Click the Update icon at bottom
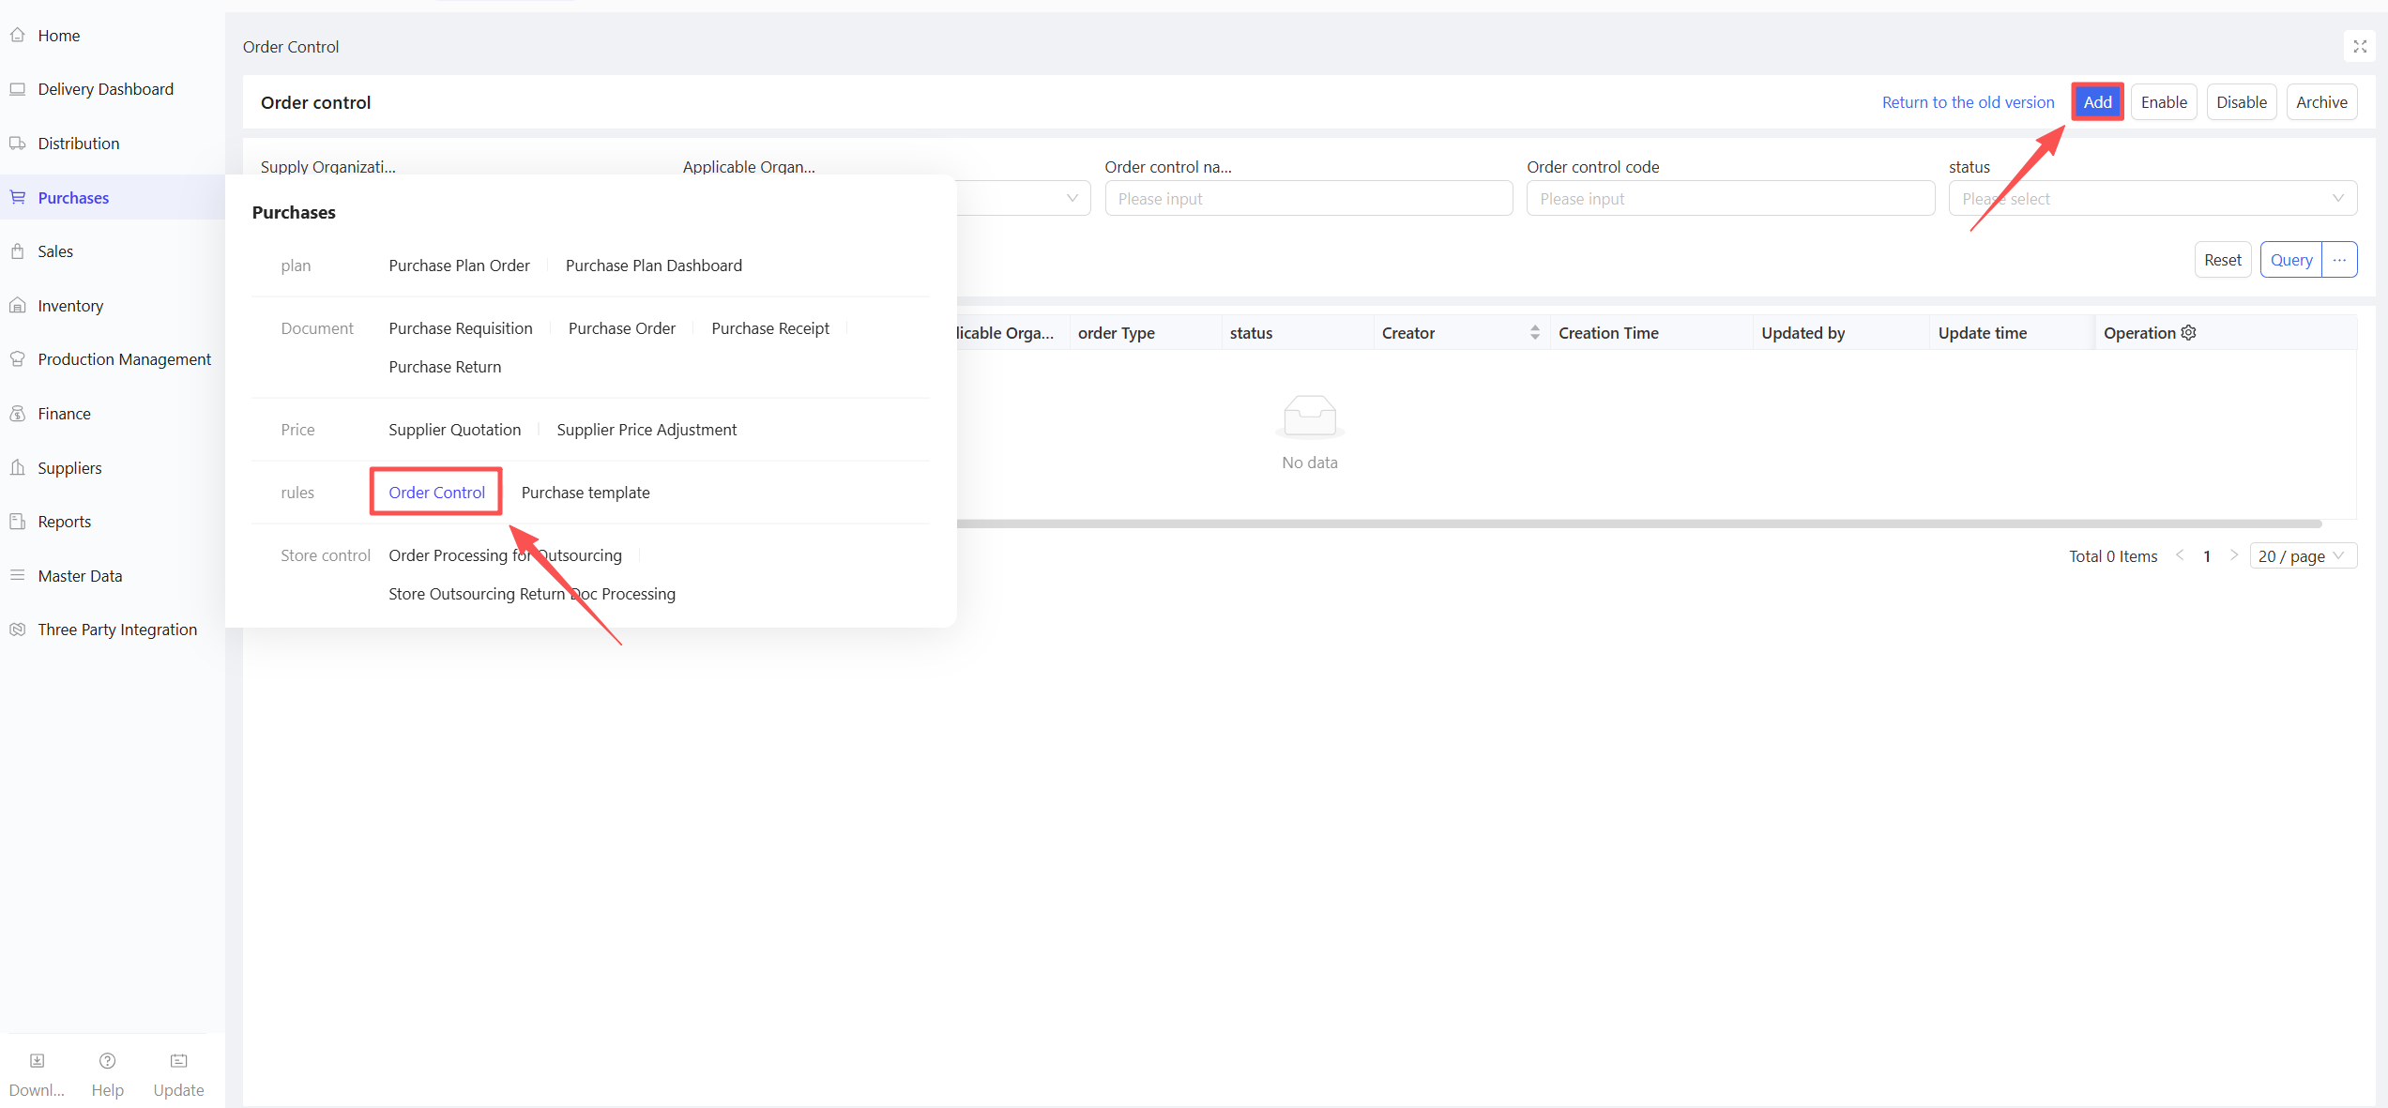Image resolution: width=2388 pixels, height=1108 pixels. pos(178,1061)
